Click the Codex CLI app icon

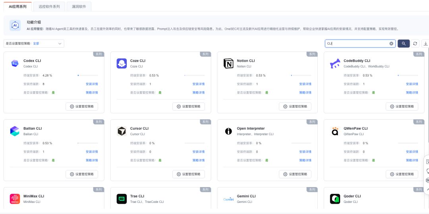click(15, 63)
